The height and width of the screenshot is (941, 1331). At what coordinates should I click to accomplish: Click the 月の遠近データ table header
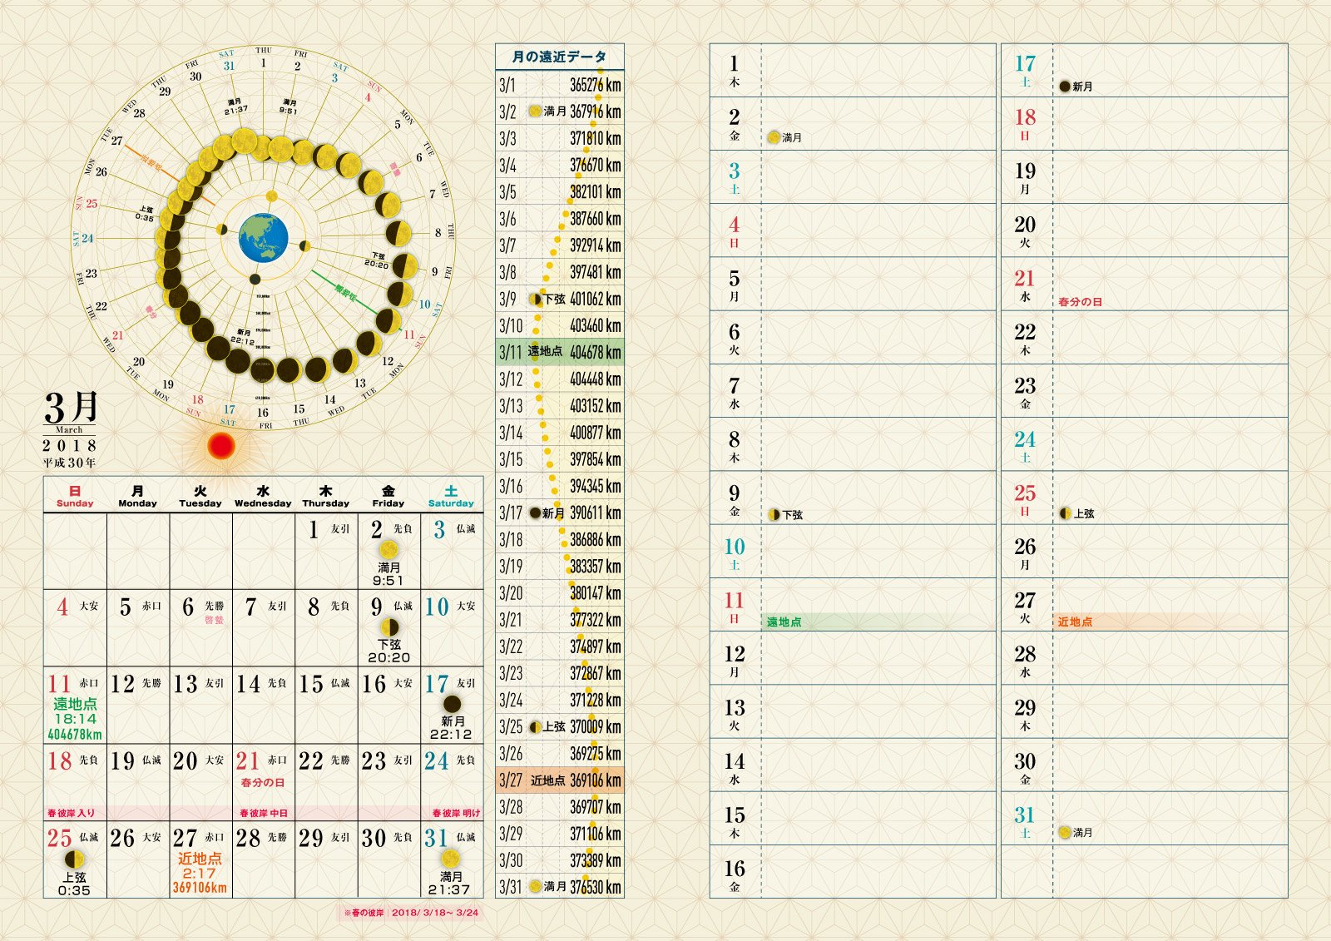click(x=559, y=57)
